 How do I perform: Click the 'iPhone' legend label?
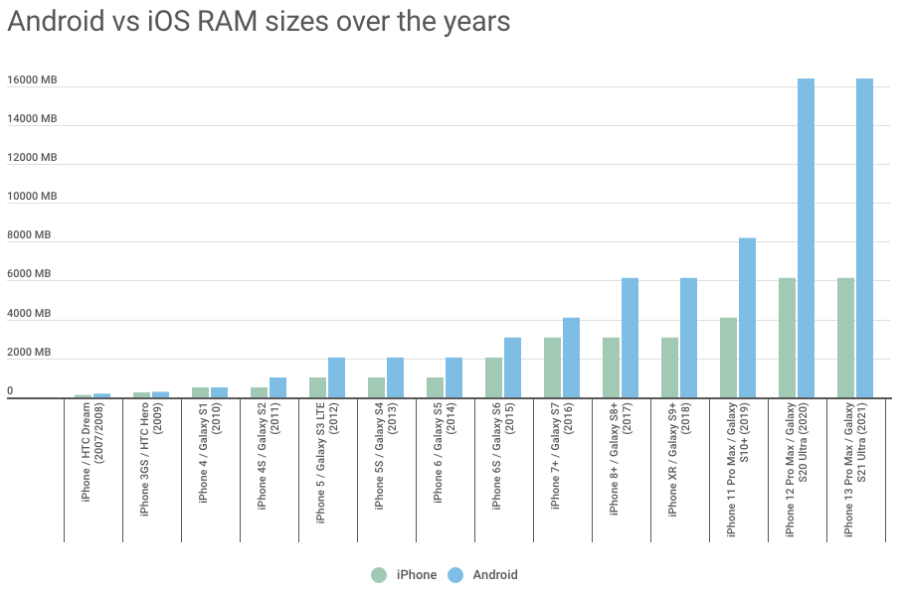[417, 575]
